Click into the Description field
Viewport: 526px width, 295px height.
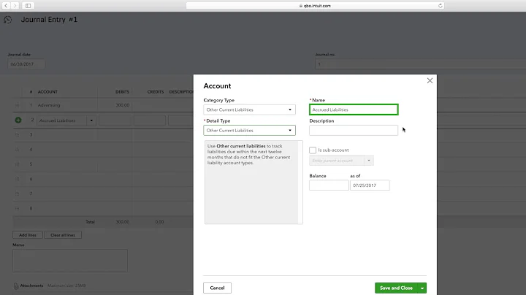(x=354, y=130)
